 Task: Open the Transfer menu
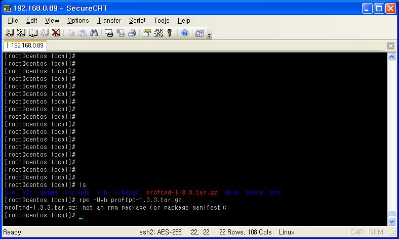point(109,20)
